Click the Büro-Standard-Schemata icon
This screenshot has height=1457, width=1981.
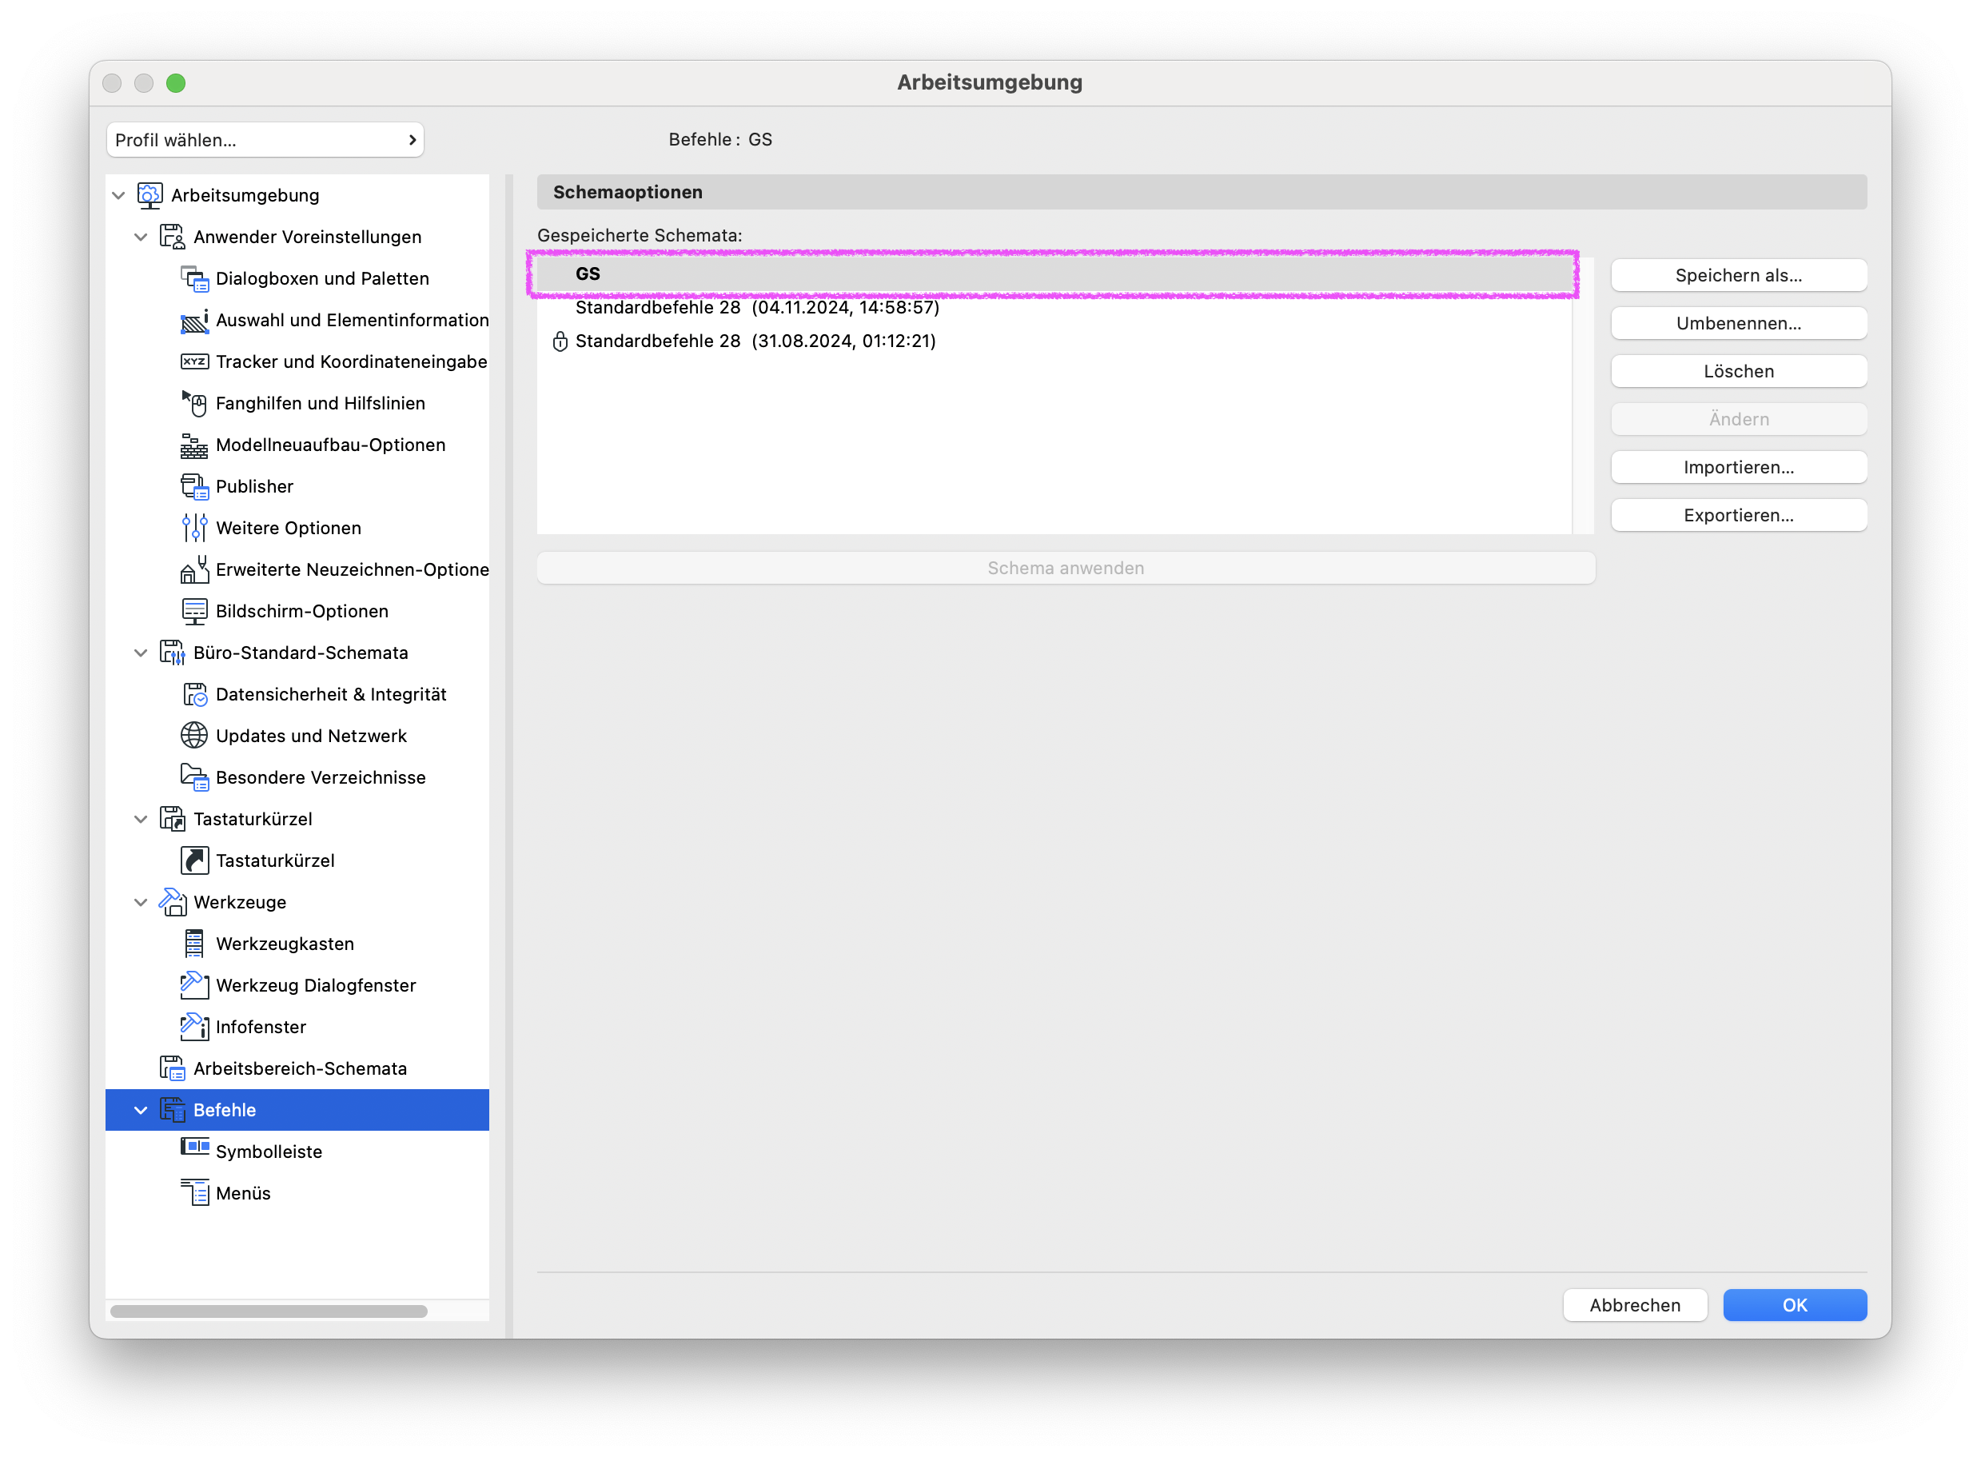click(172, 653)
